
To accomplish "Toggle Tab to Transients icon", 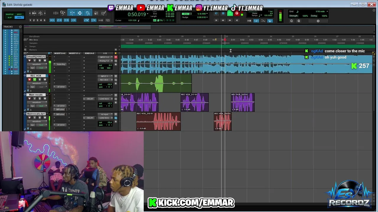I will tap(52, 20).
